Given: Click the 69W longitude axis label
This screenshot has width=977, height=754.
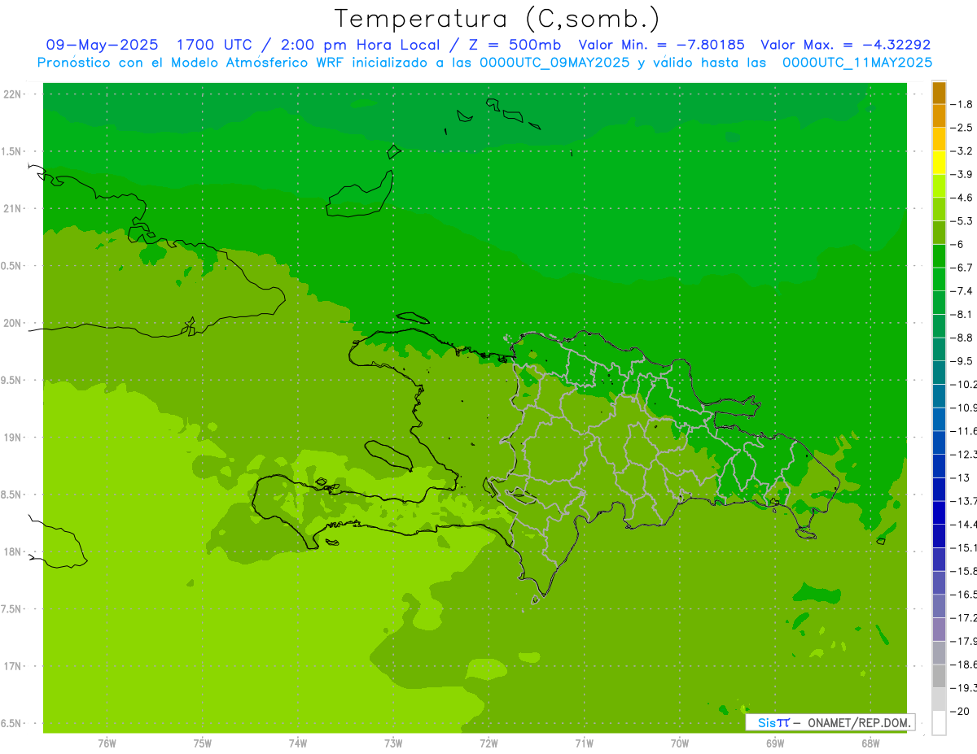Looking at the screenshot, I should [775, 743].
